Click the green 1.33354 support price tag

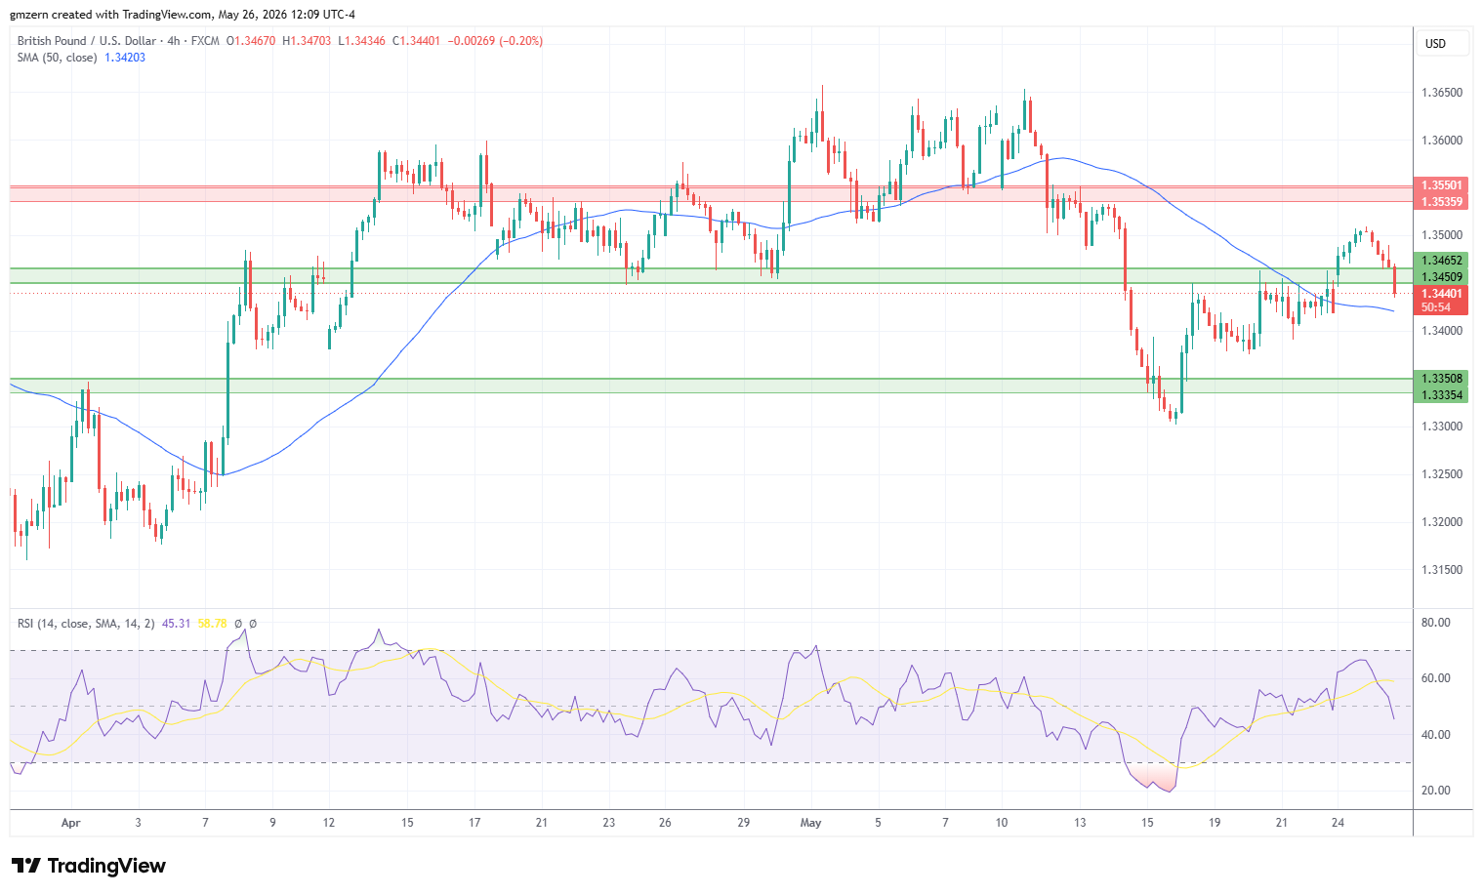coord(1441,395)
